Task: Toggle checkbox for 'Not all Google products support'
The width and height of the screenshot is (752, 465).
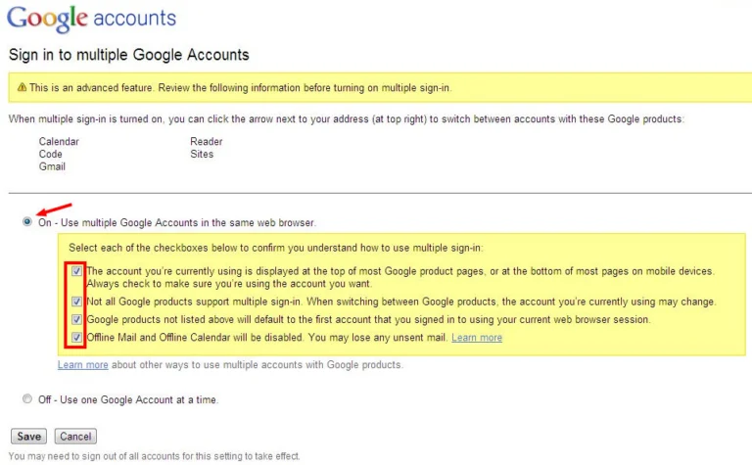Action: (76, 302)
